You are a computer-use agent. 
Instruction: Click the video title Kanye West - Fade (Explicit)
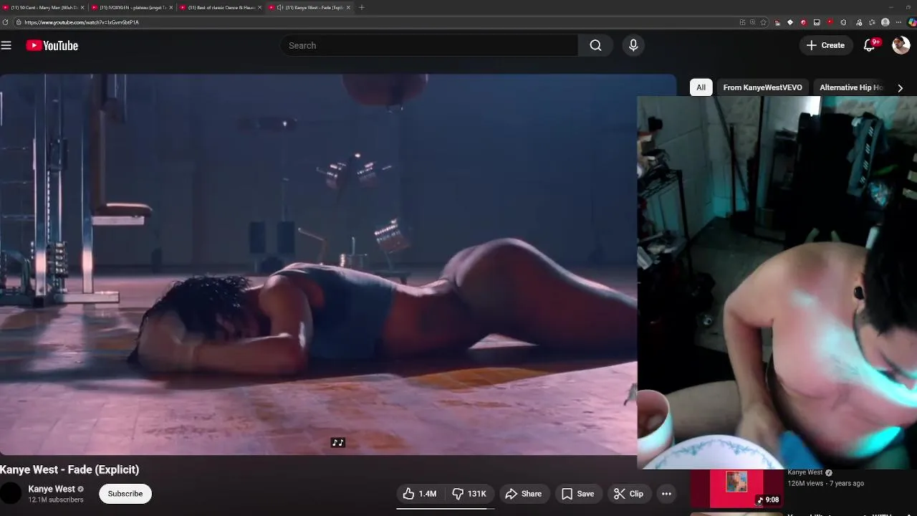[x=69, y=469]
